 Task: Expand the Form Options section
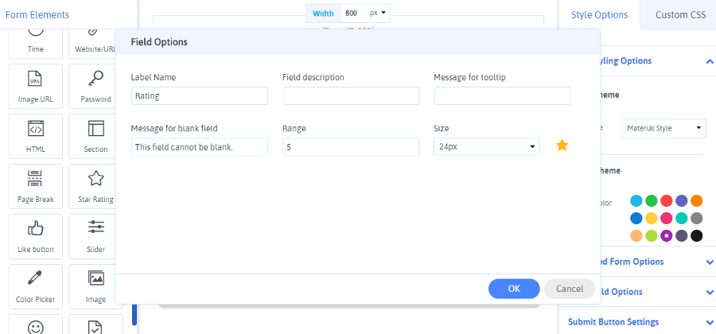[x=710, y=262]
